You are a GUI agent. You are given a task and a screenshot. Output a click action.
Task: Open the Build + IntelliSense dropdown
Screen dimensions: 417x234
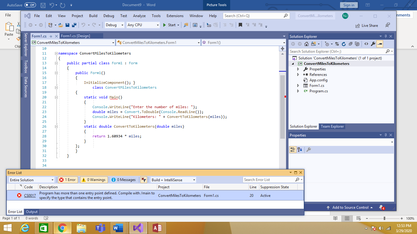tap(173, 180)
